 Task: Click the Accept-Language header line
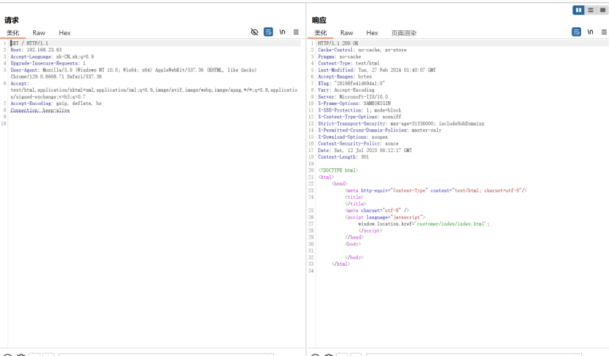52,57
